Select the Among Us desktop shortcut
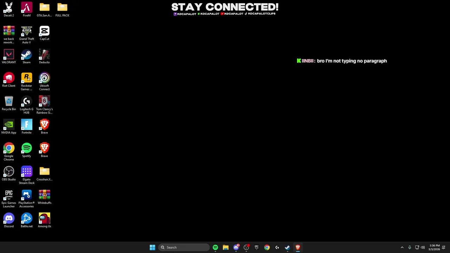 click(44, 220)
